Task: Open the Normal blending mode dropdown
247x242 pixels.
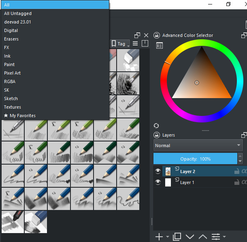Action: tap(198, 146)
